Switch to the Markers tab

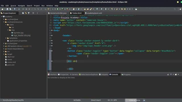52,75
